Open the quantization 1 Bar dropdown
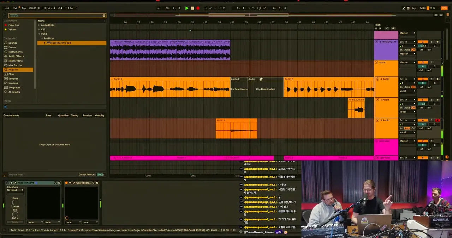 72,8
